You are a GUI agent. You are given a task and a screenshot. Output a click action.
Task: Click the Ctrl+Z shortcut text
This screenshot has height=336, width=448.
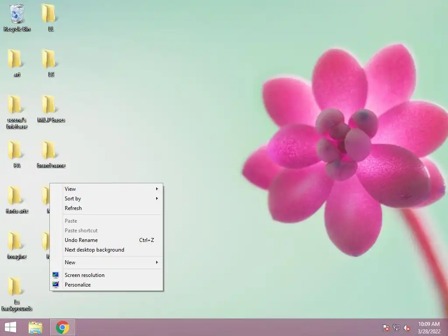147,240
